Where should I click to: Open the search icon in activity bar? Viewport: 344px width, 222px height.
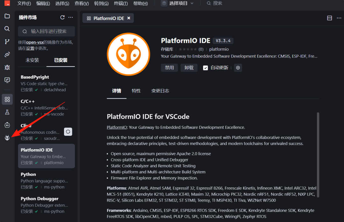pos(7,29)
